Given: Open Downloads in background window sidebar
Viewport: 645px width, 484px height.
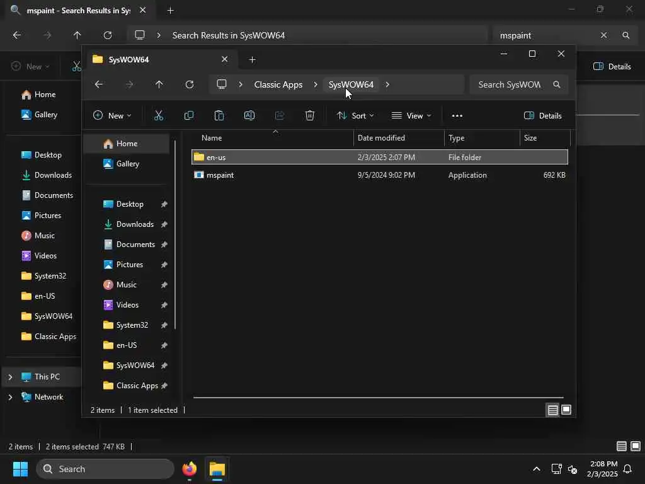Looking at the screenshot, I should click(x=46, y=175).
